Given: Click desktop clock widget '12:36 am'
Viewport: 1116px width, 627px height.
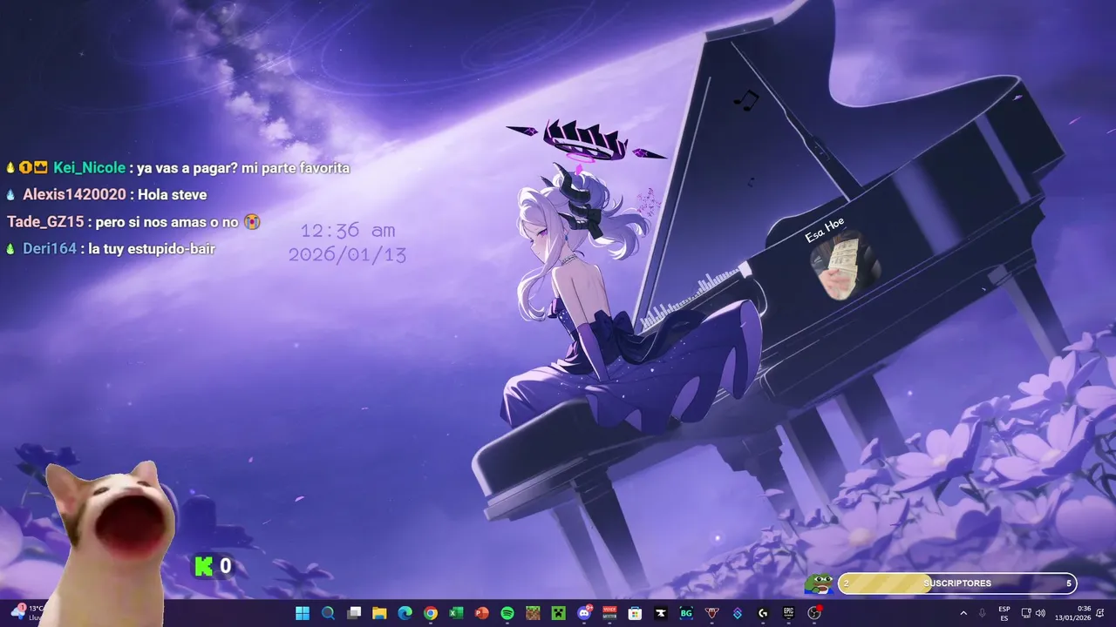Looking at the screenshot, I should 348,231.
